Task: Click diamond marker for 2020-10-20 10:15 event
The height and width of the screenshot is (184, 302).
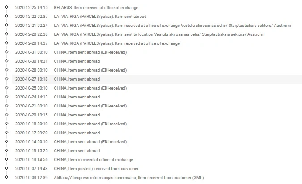Action: coord(6,115)
